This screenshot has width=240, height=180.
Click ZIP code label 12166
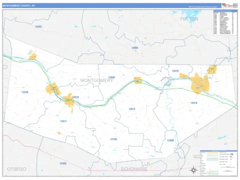(x=113, y=139)
